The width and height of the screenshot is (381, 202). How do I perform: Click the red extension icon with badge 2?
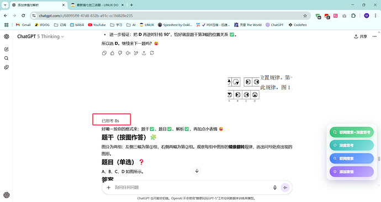click(x=327, y=16)
